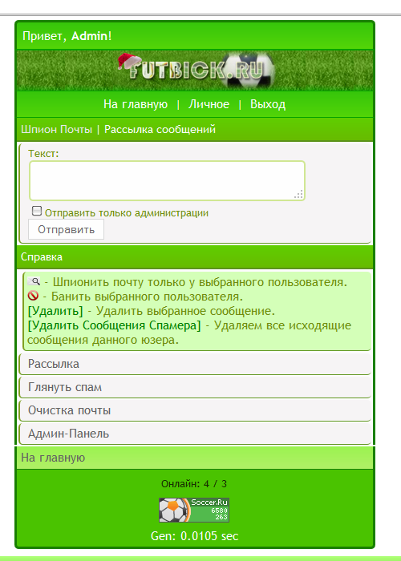Click the "Отправить" submit button

(x=67, y=229)
